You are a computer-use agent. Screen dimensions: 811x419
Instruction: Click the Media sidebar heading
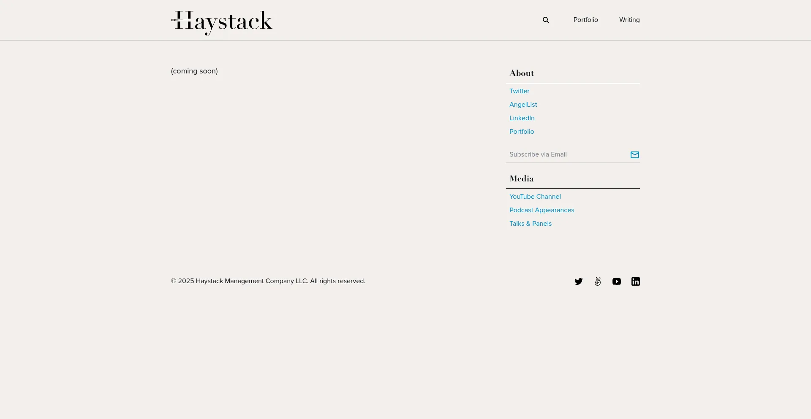tap(521, 179)
